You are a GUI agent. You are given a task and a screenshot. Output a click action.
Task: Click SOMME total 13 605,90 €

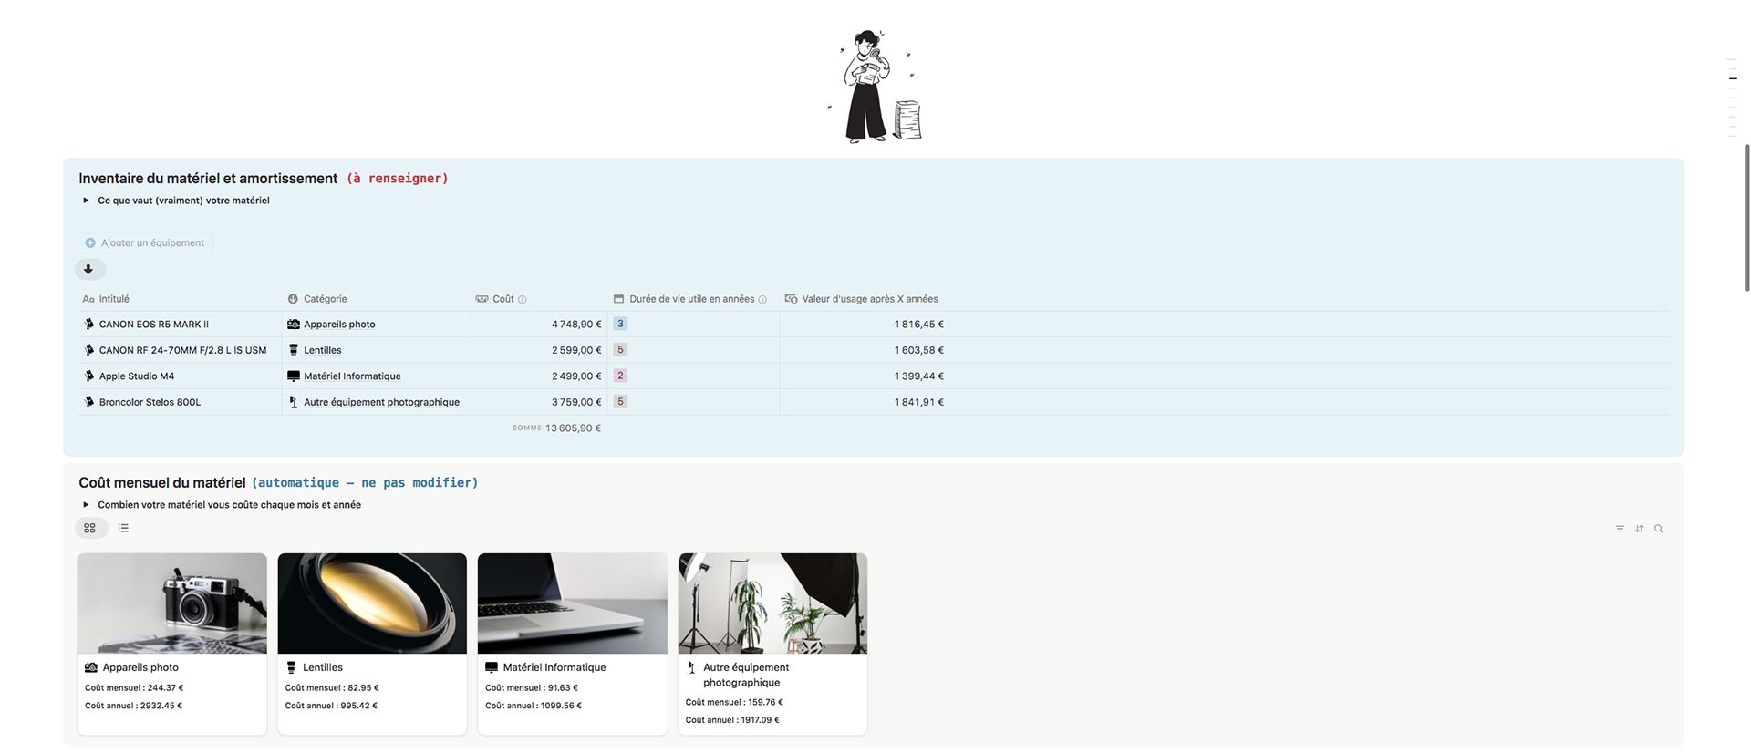click(x=556, y=428)
